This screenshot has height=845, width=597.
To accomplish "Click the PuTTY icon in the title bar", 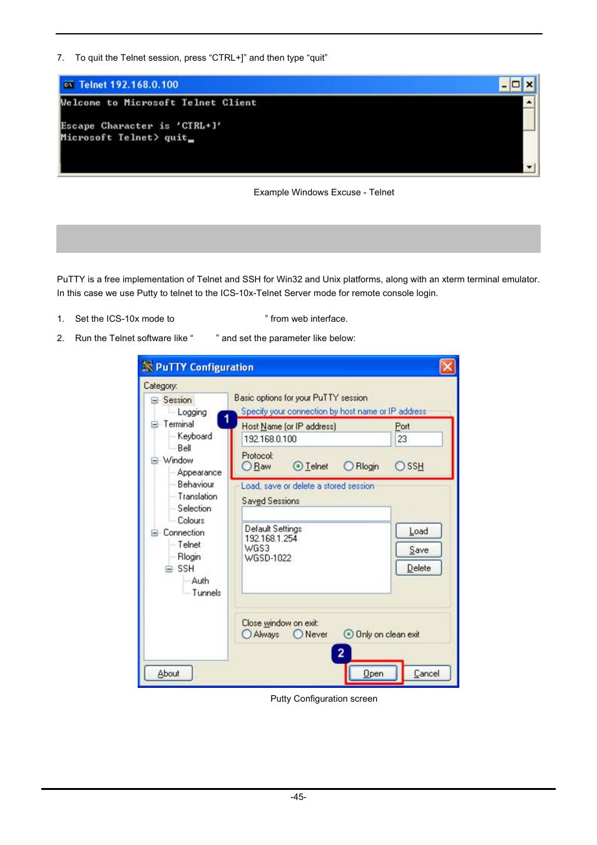I will 147,366.
